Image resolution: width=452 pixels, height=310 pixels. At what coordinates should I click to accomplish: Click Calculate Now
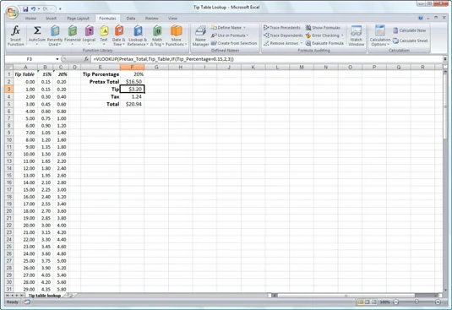410,30
